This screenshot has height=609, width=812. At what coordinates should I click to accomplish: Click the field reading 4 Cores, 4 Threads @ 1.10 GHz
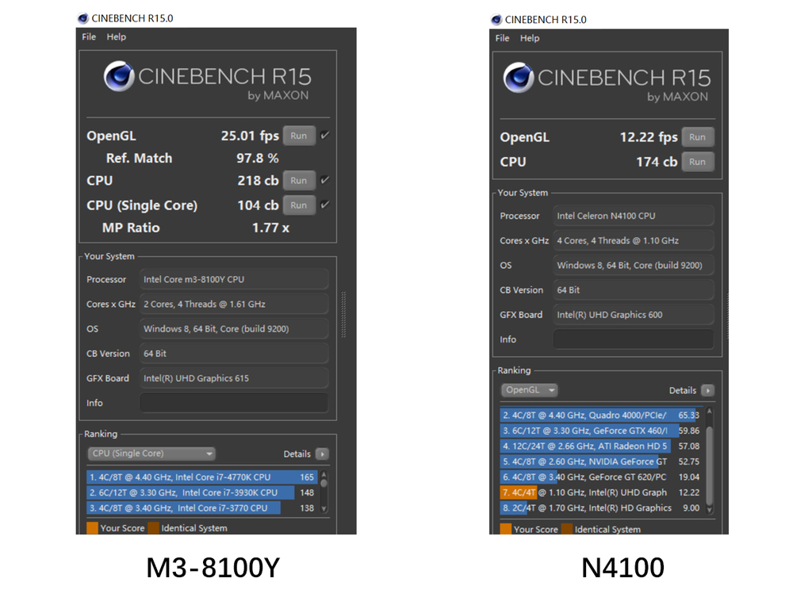[634, 241]
